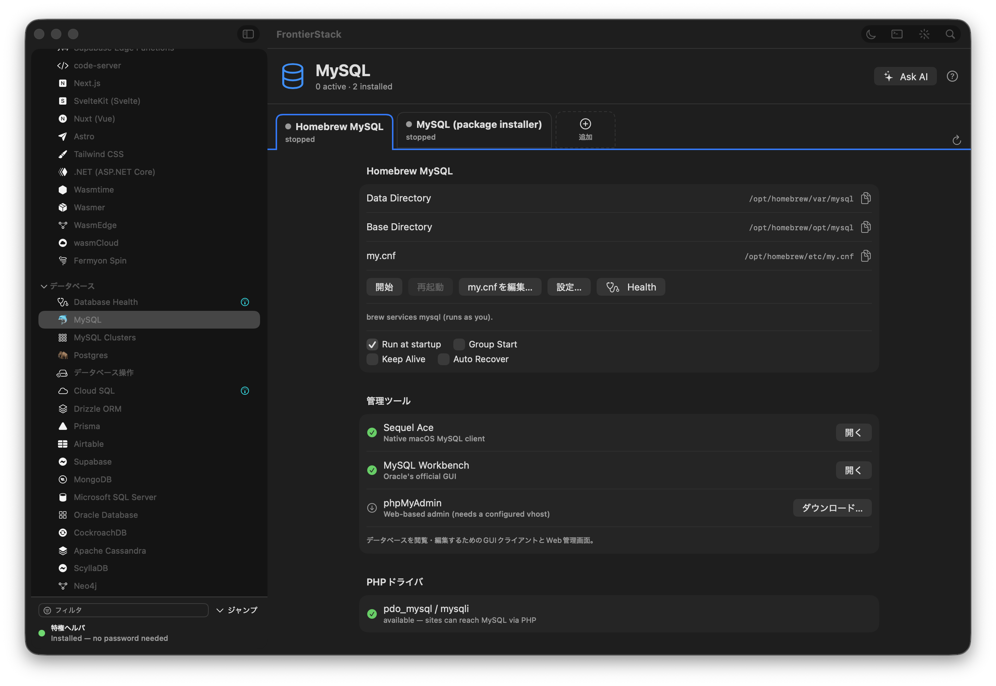Click the 開始 start button

(384, 287)
